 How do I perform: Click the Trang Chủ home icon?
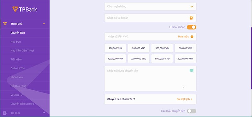click(5, 24)
